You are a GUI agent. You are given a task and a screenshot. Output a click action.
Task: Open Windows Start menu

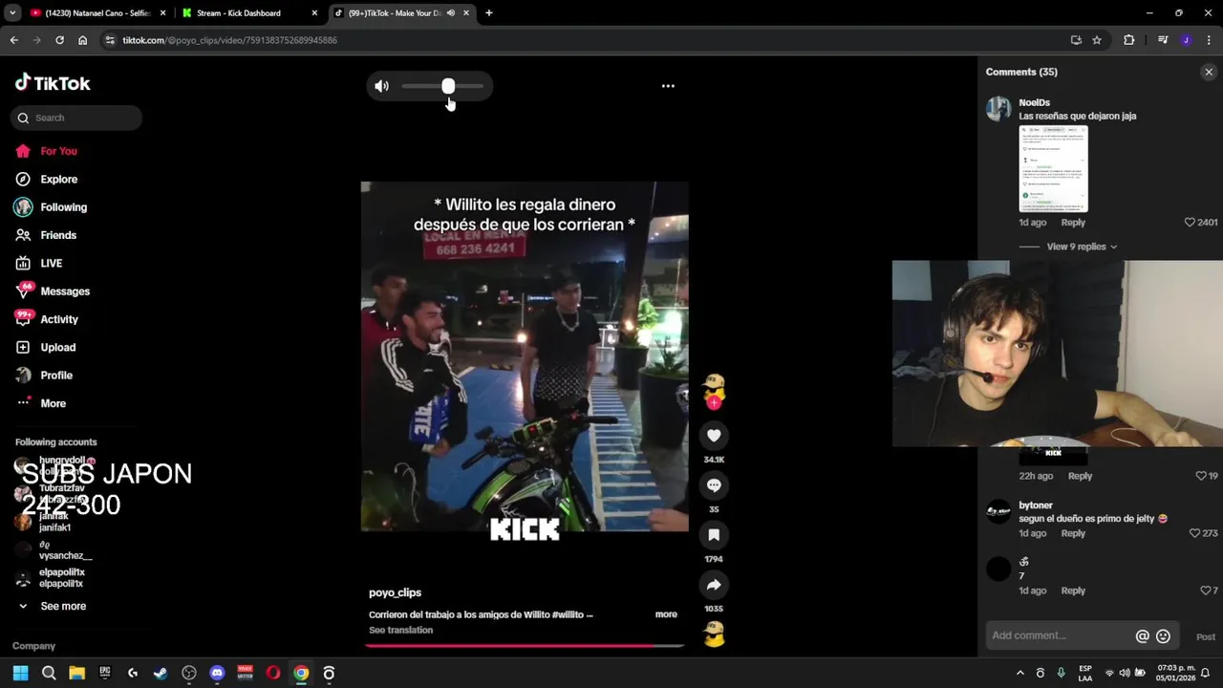click(x=20, y=673)
